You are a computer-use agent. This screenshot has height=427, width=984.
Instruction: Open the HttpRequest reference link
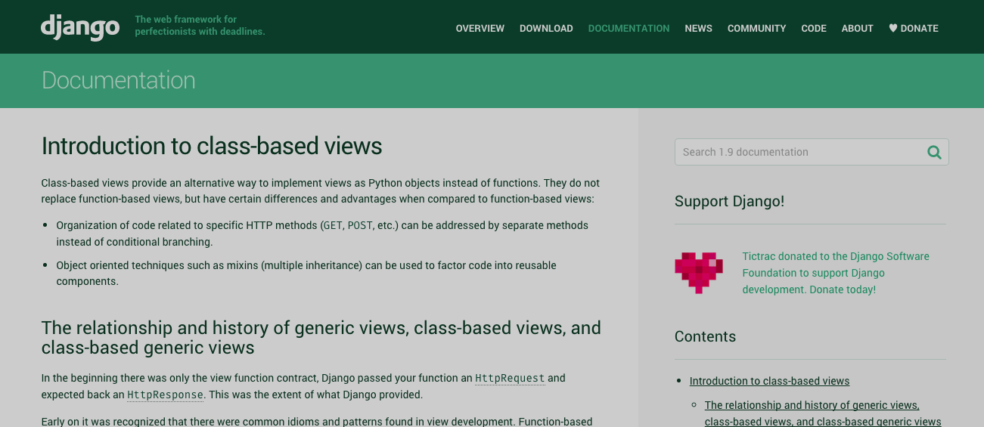[509, 378]
